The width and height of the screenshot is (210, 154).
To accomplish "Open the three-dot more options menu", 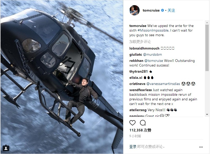I will [201, 147].
